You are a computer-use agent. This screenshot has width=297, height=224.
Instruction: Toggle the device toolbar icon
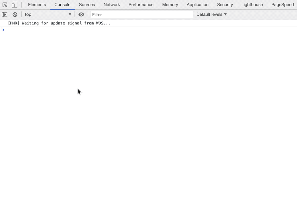coord(15,5)
